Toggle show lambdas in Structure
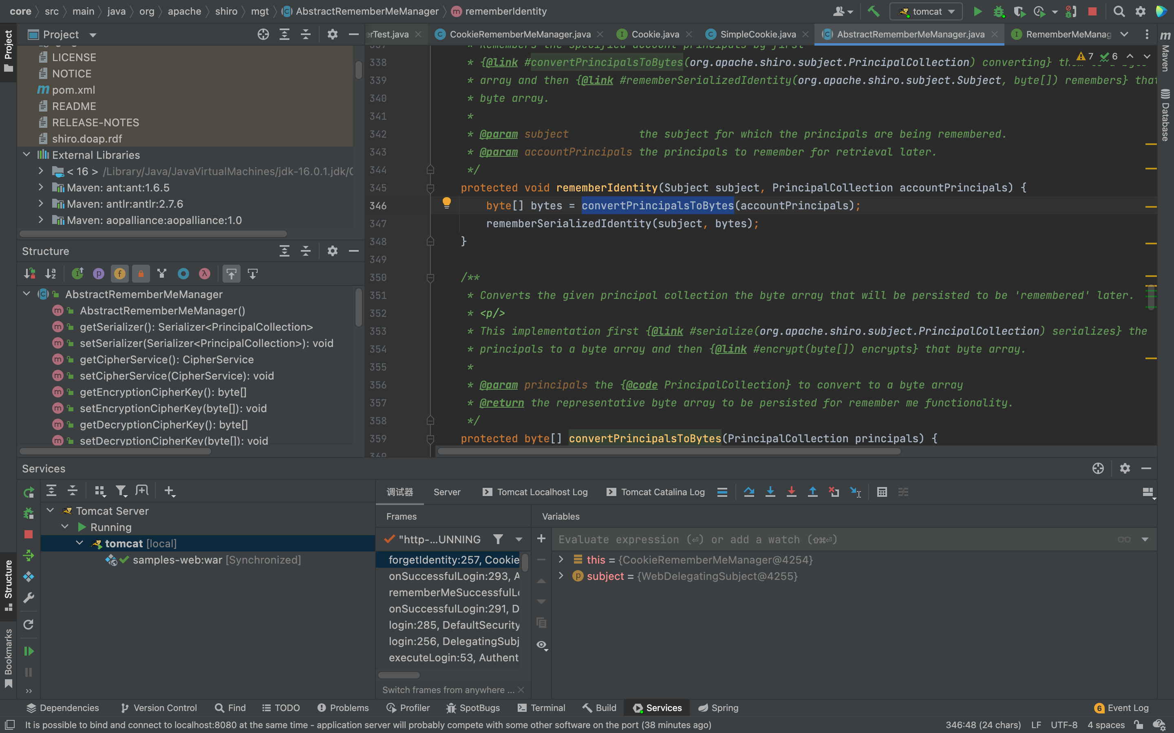Viewport: 1174px width, 733px height. click(204, 274)
